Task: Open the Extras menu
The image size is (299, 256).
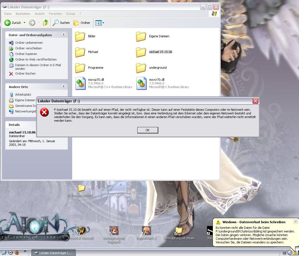Action: coord(70,14)
